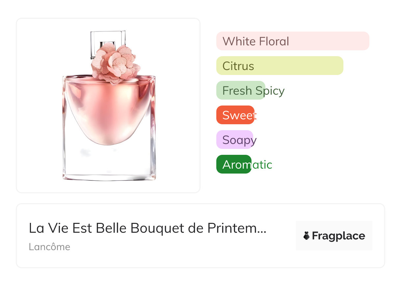
Task: Click the letters 'atic' past Aromatic bar
Action: tap(262, 165)
